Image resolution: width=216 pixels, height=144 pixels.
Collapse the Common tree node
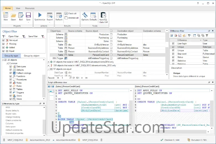point(7,63)
